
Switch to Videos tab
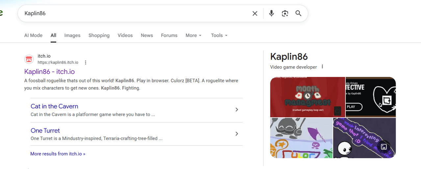pyautogui.click(x=125, y=35)
